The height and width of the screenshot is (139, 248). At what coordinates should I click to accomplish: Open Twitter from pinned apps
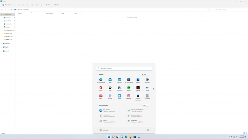tap(119, 96)
